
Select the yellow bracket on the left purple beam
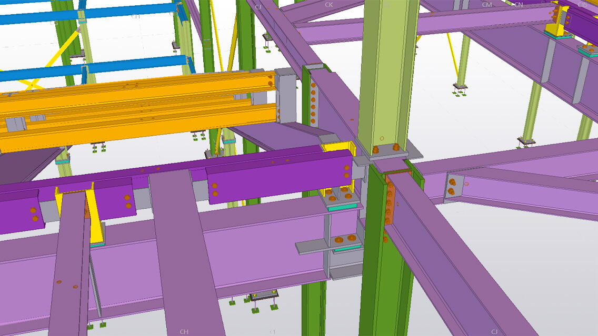pyautogui.click(x=95, y=215)
